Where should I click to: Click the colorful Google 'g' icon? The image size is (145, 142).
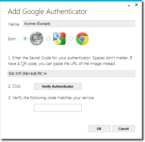pyautogui.click(x=59, y=39)
